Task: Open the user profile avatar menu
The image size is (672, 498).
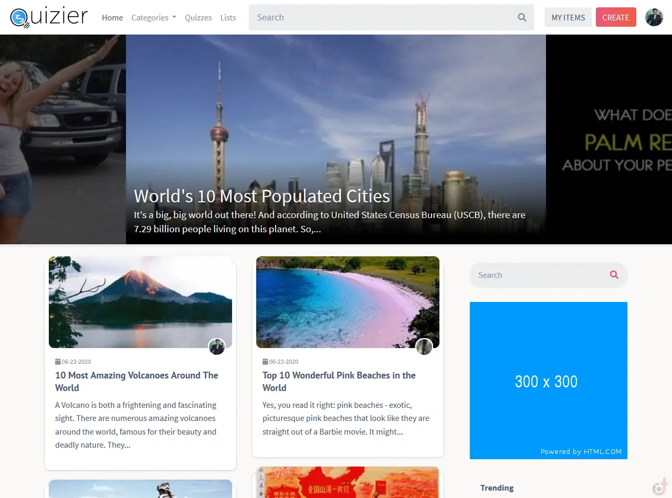Action: tap(654, 17)
